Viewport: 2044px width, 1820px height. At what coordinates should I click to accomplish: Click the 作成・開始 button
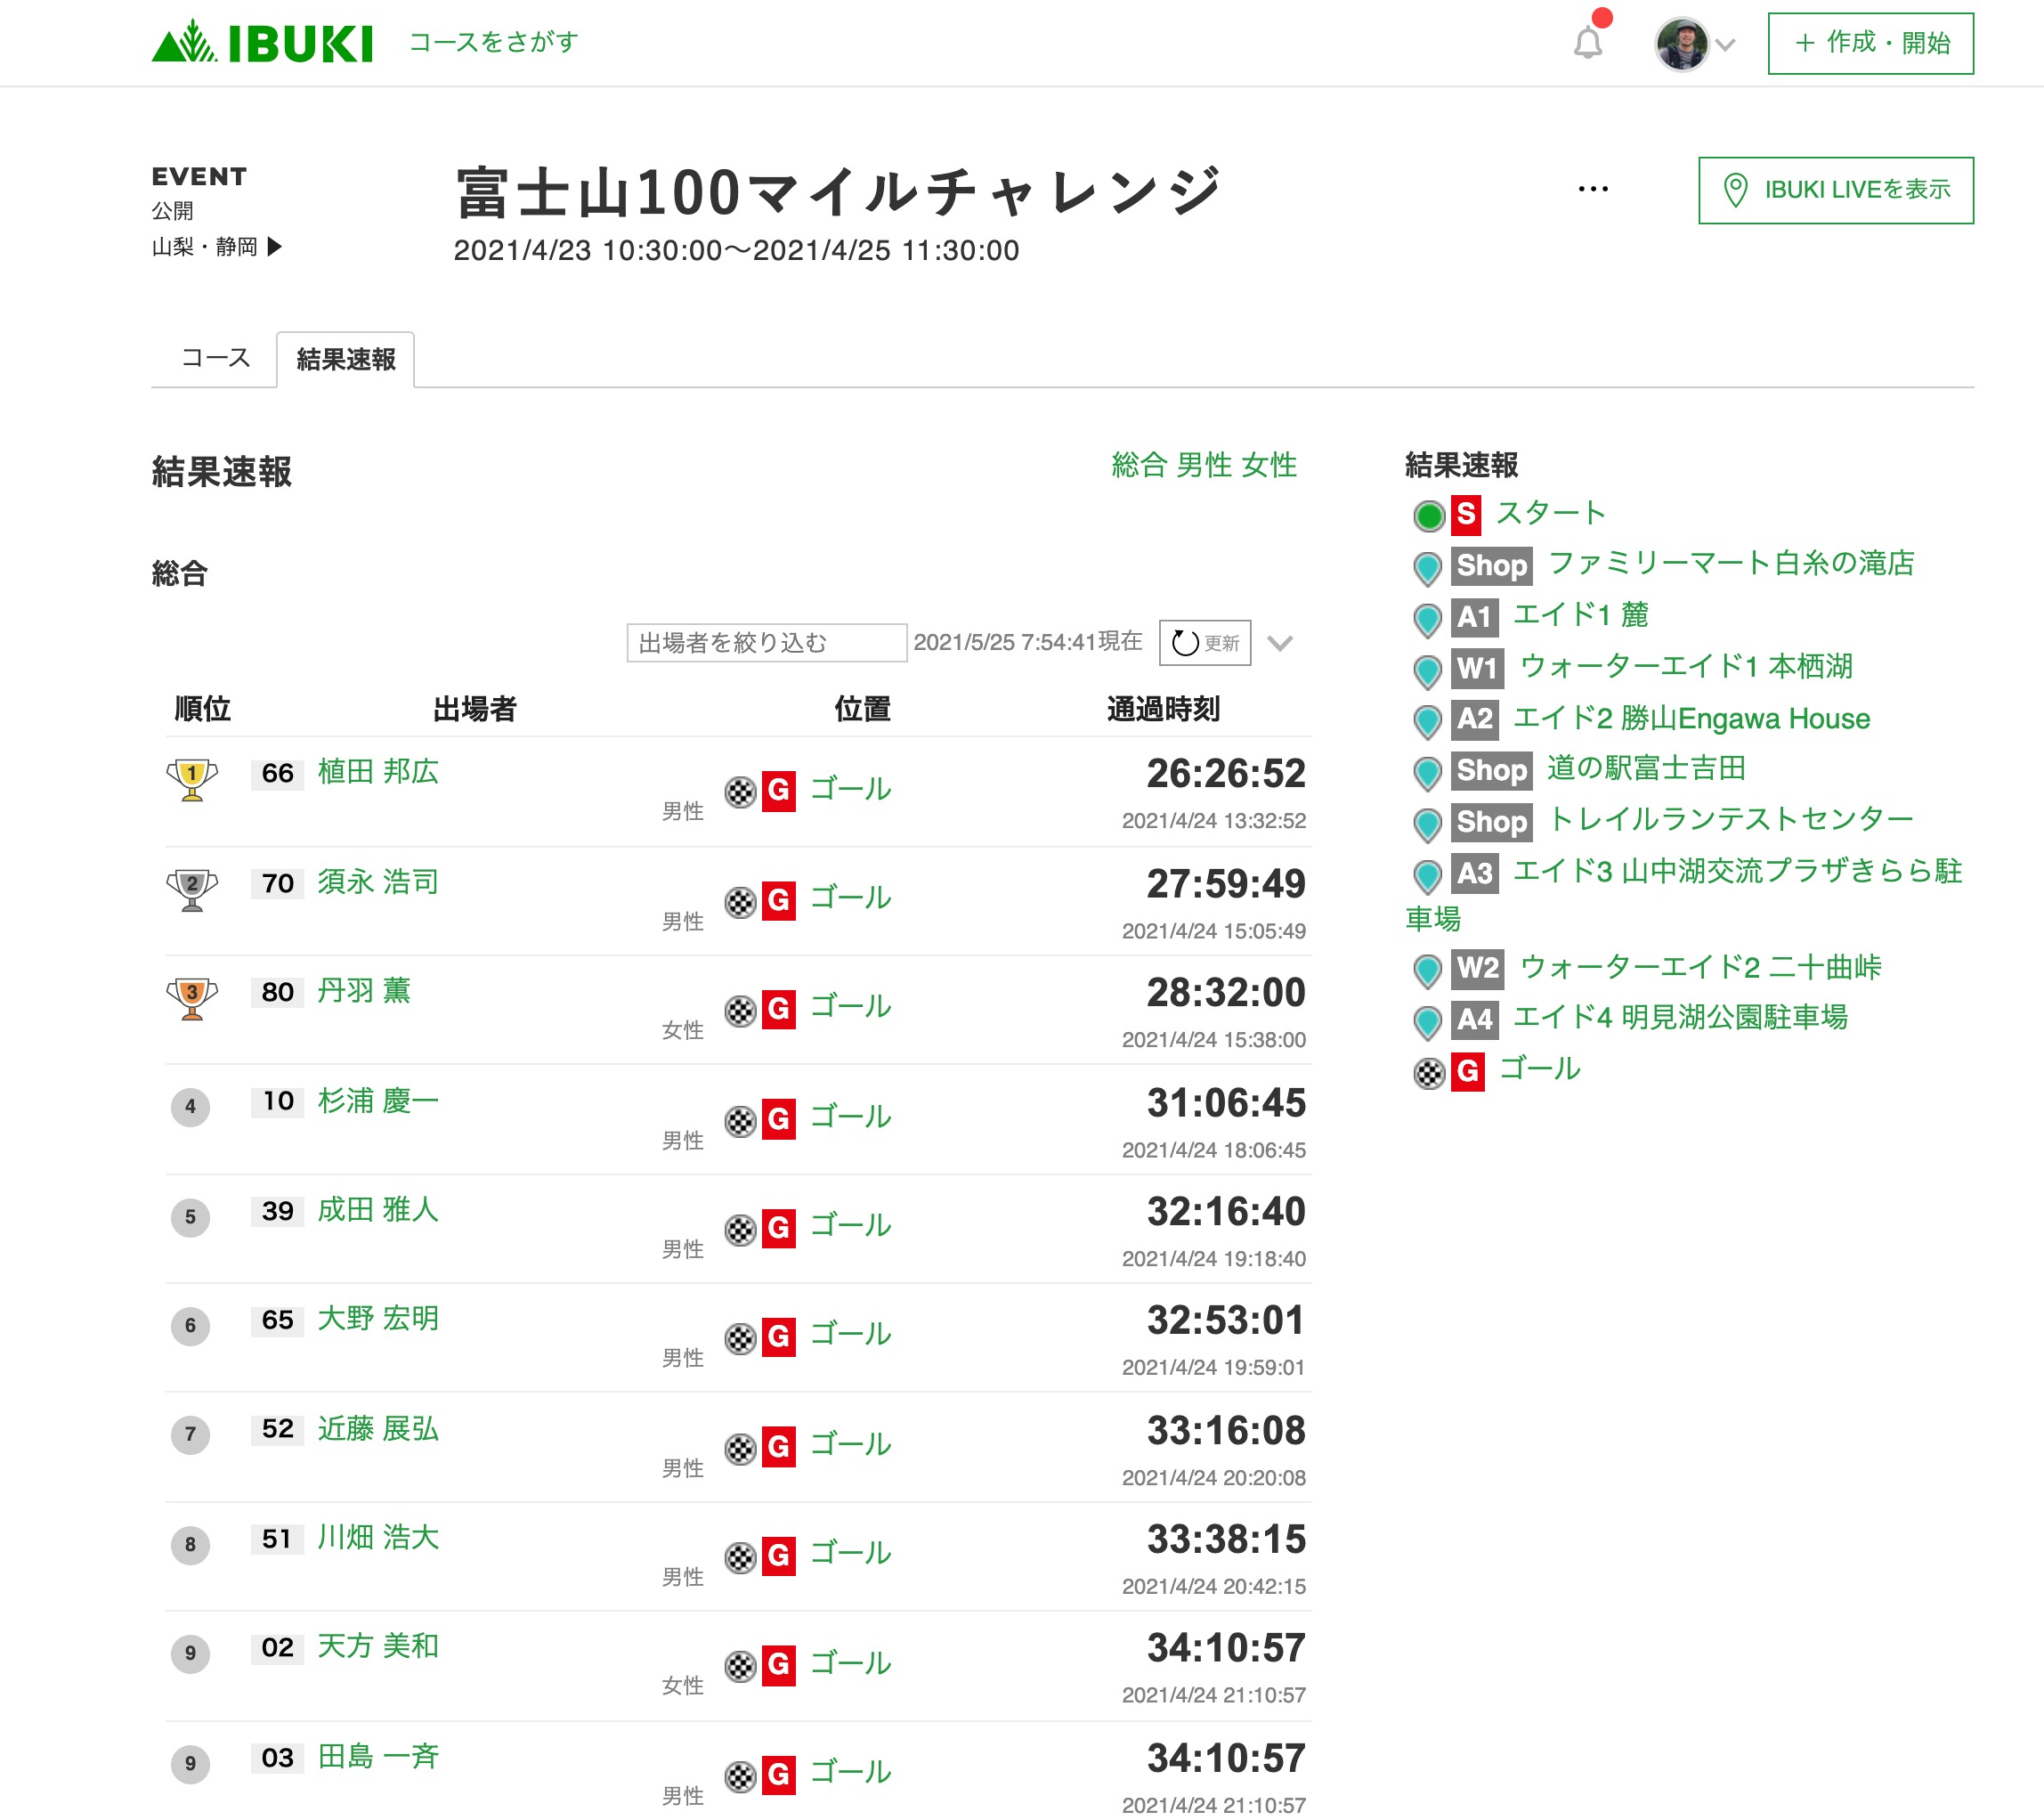pos(1870,43)
